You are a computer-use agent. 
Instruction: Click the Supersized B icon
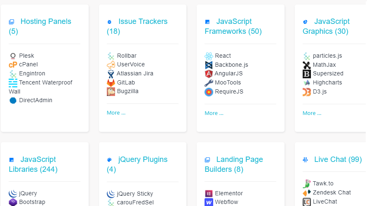tap(307, 74)
